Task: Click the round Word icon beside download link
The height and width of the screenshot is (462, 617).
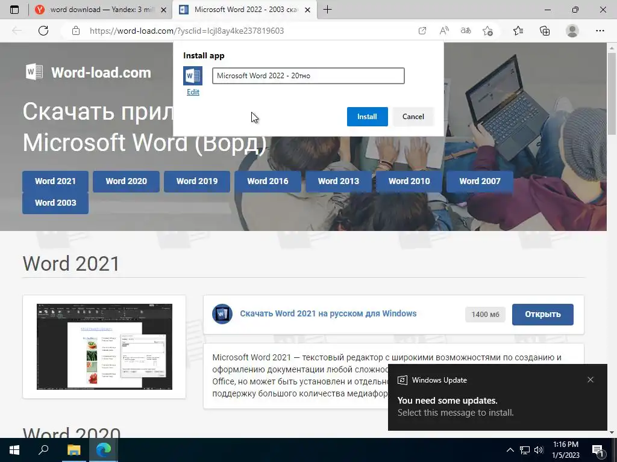Action: [x=222, y=314]
